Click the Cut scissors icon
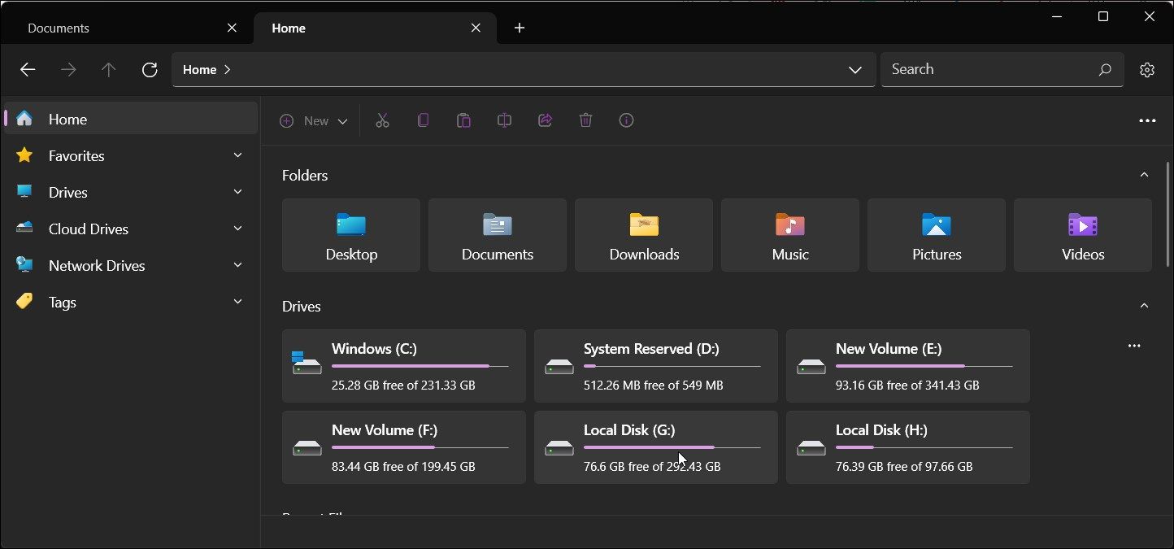Screen dimensions: 1174x549 pos(382,120)
